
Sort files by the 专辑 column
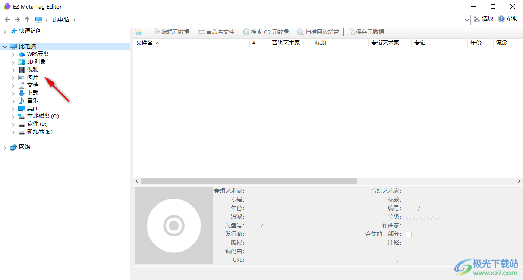(419, 43)
